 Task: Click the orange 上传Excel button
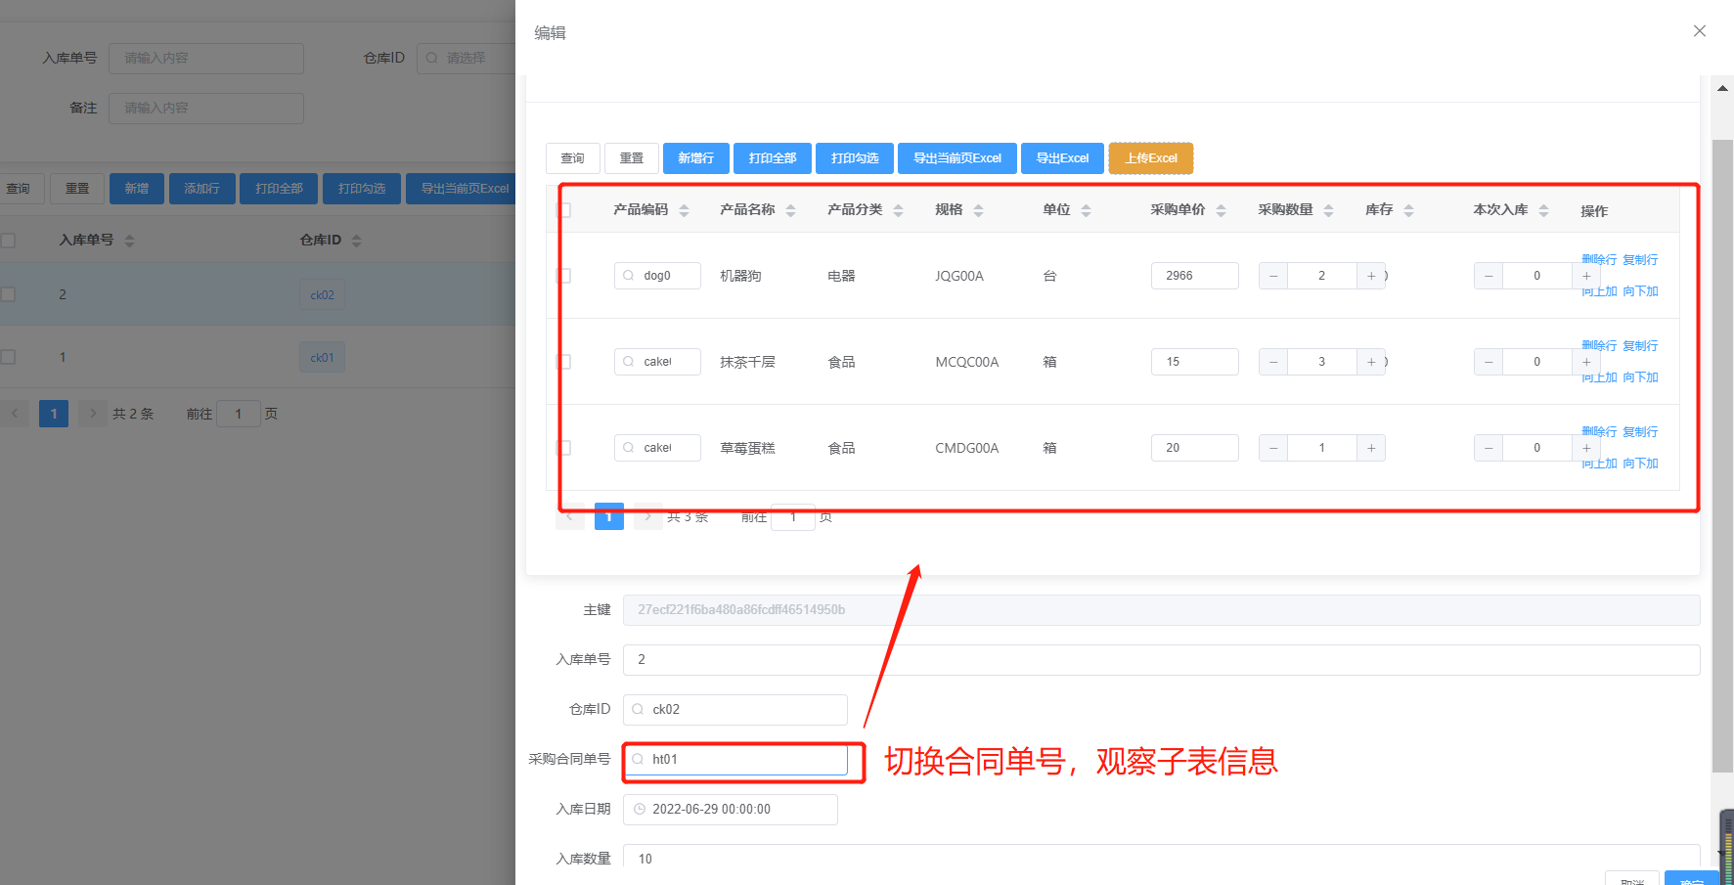point(1151,158)
